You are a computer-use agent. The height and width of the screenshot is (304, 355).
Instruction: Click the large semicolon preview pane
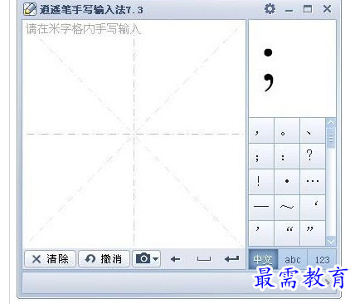point(292,68)
